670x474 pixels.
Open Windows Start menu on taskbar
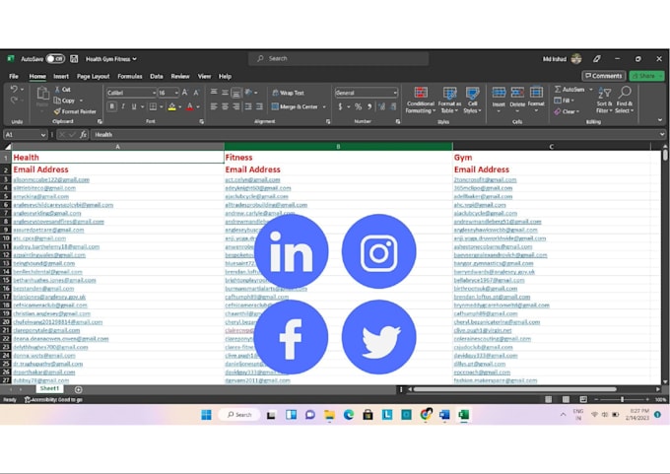click(206, 415)
